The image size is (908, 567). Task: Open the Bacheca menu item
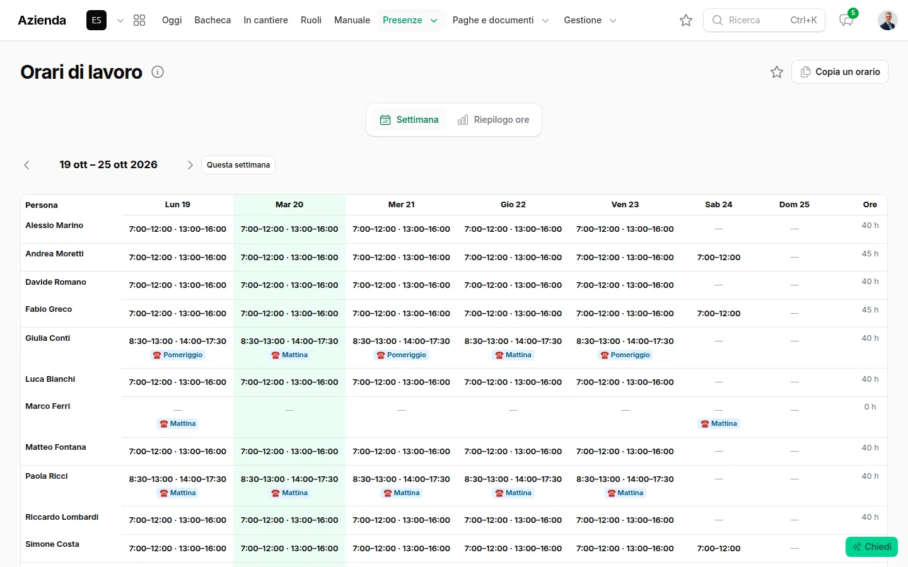pyautogui.click(x=212, y=20)
